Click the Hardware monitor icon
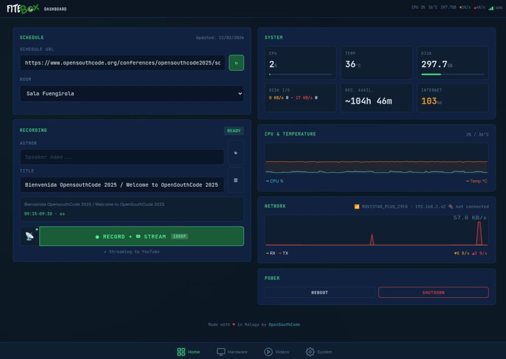The width and height of the screenshot is (506, 359). (221, 352)
